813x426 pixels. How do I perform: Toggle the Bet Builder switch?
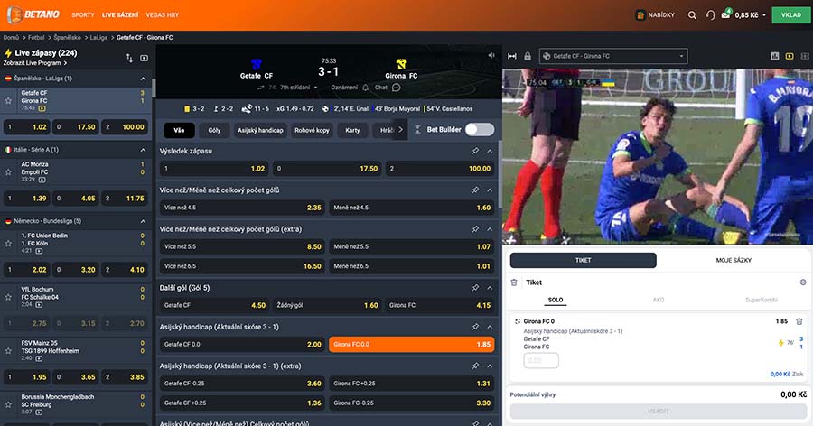[479, 129]
